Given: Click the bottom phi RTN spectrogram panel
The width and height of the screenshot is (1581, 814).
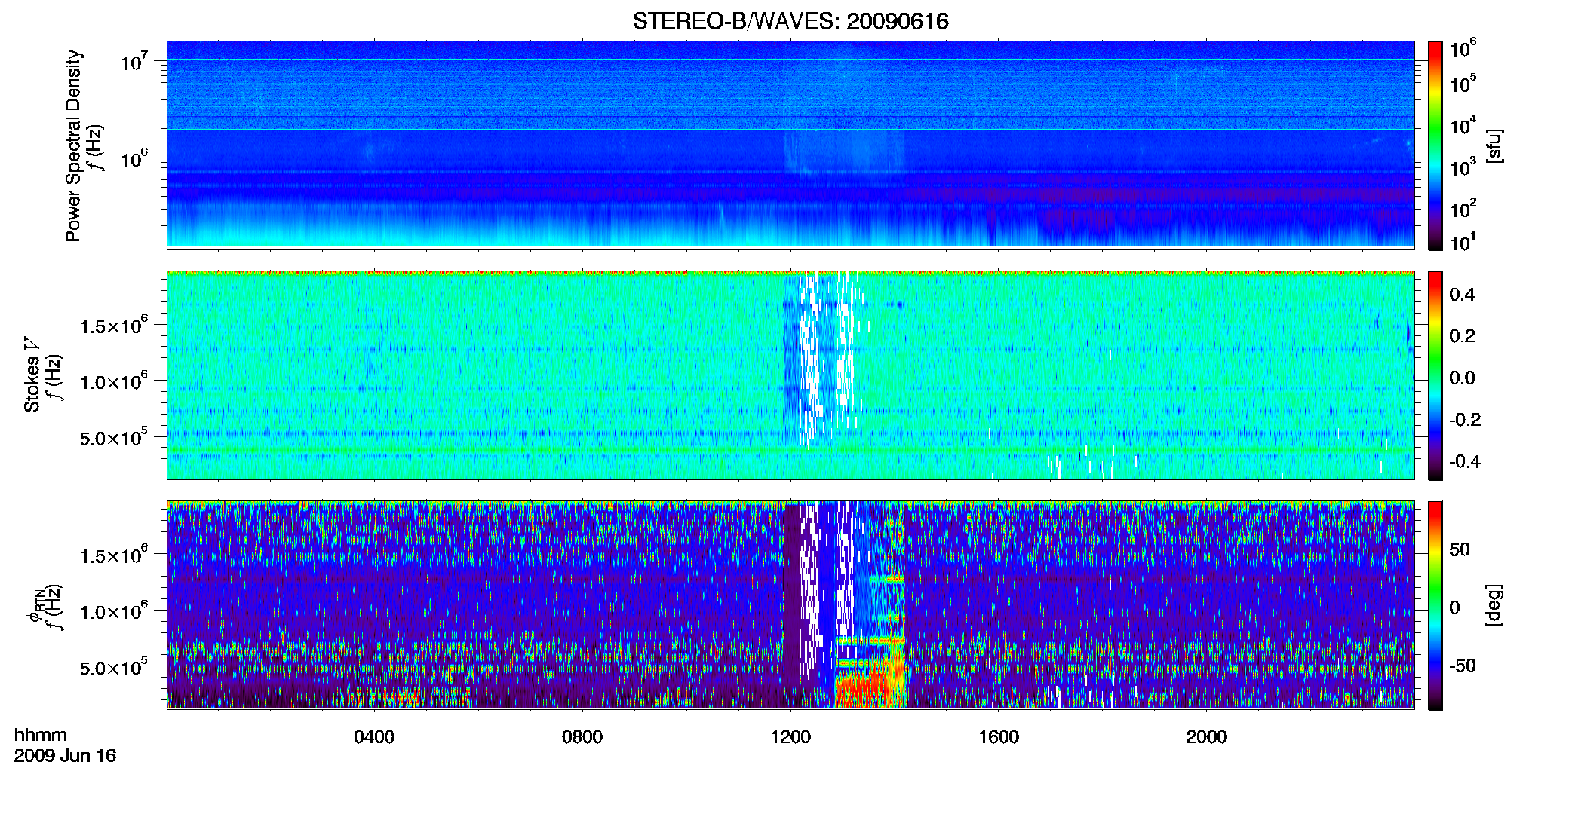Looking at the screenshot, I should click(790, 605).
